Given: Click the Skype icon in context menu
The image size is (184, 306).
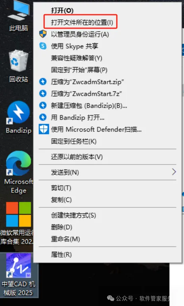Looking at the screenshot, I should [x=43, y=46].
